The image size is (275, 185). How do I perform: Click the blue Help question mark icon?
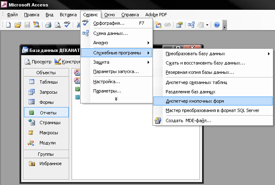(x=217, y=25)
